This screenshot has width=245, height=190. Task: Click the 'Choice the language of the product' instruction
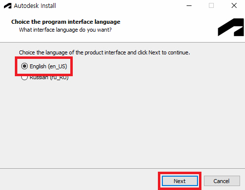click(x=104, y=52)
